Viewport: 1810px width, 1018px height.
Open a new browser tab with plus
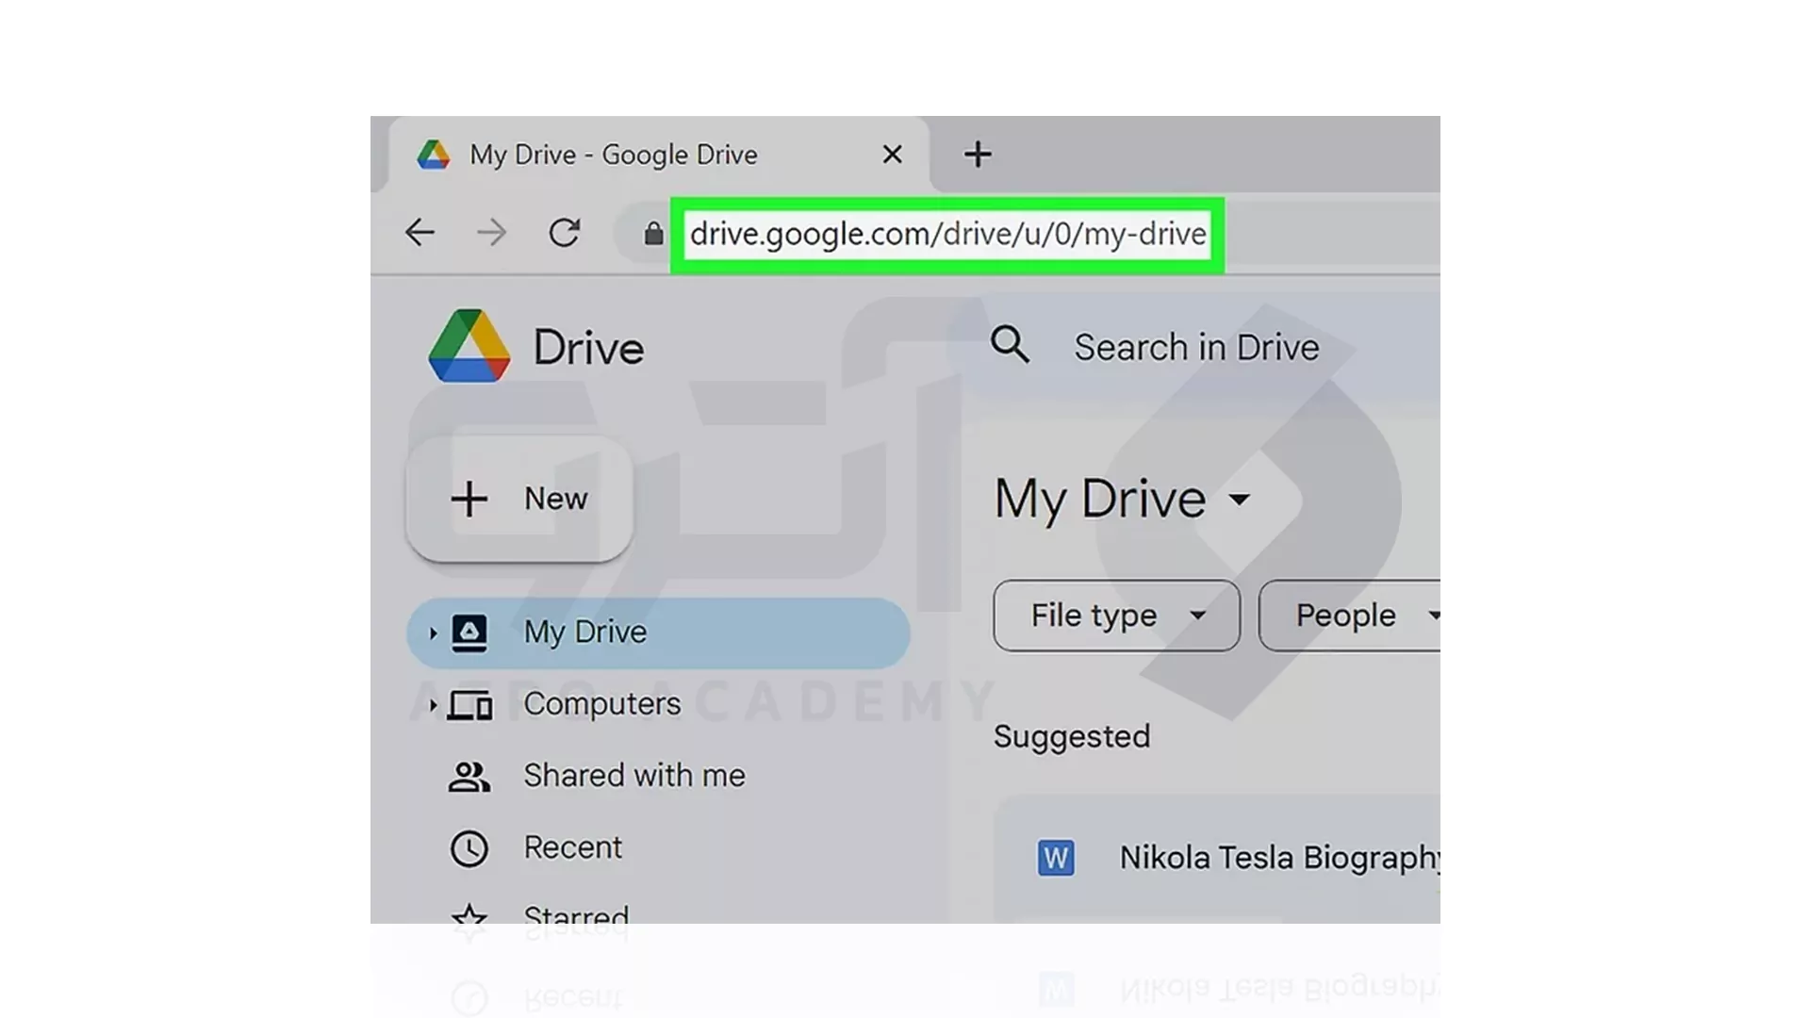[x=978, y=154]
